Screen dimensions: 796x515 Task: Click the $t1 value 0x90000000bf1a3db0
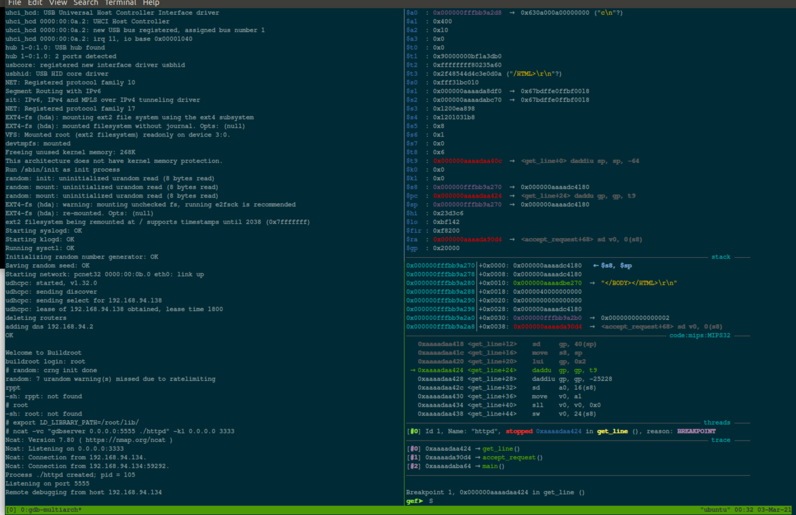pos(467,56)
